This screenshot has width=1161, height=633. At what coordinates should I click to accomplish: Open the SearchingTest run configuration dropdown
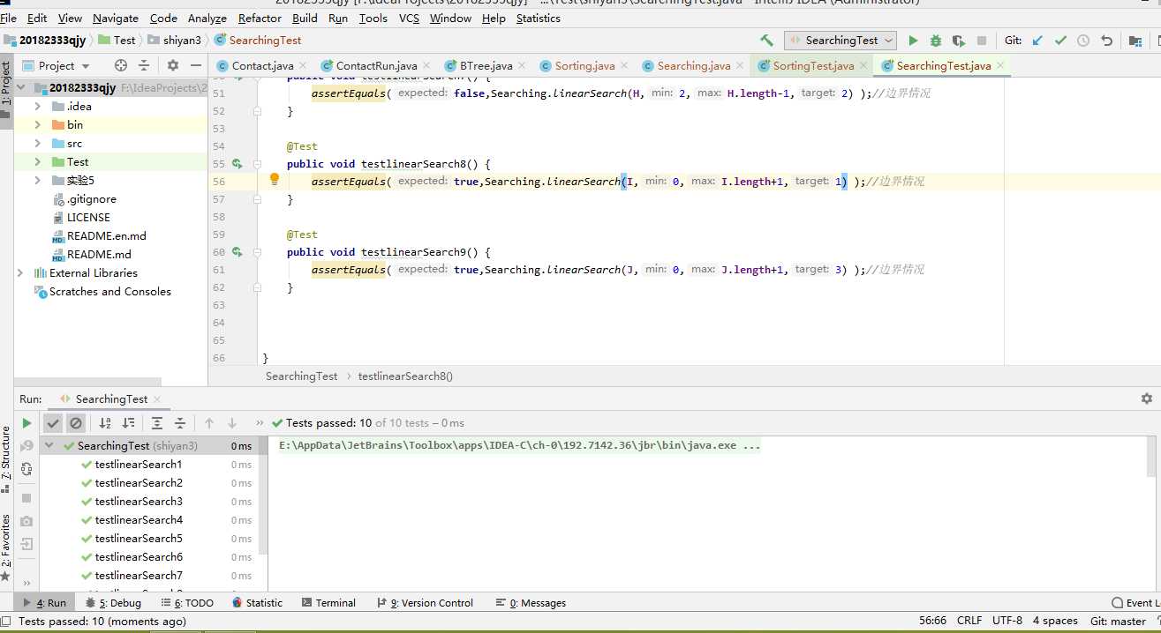click(841, 41)
